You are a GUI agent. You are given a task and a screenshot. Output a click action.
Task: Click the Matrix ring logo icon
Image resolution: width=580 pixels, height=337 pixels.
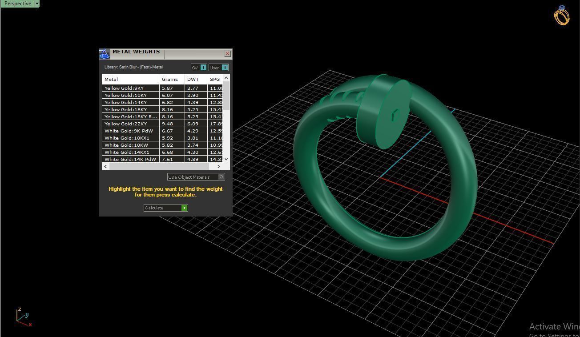(561, 15)
